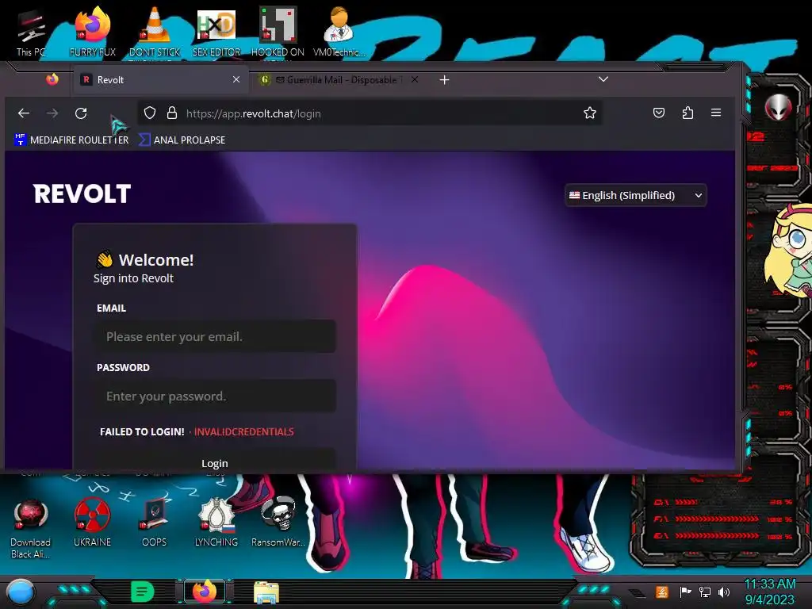
Task: Click the Password input field
Action: pos(214,396)
